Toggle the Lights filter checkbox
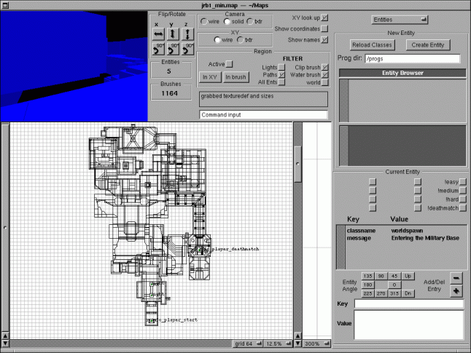 click(281, 67)
